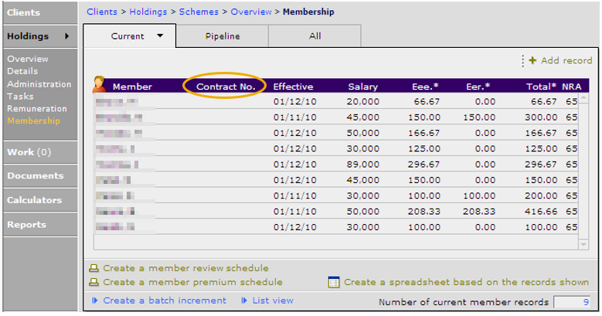
Task: Sort by the Contract No. column header
Action: 226,87
